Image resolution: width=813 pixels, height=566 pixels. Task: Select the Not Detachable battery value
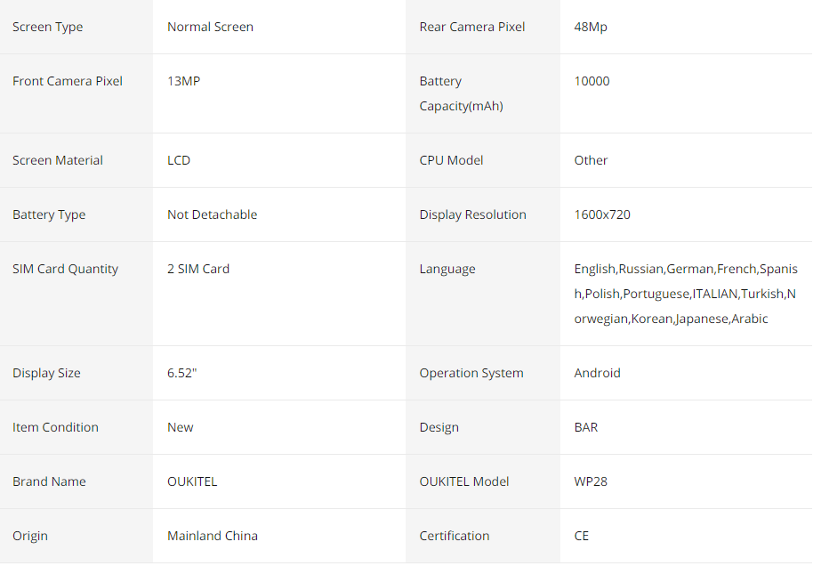tap(212, 214)
